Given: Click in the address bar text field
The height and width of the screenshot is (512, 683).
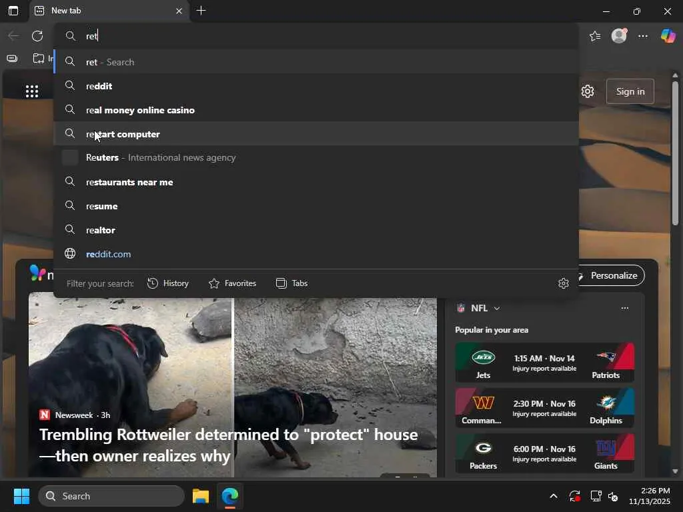Looking at the screenshot, I should 317,36.
